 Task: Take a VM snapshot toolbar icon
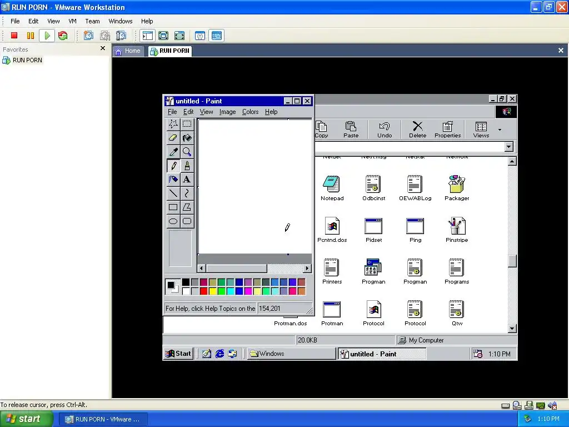(x=88, y=36)
